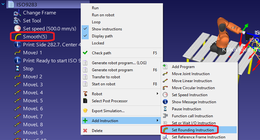Select MoveL 5 instruction in tree
The height and width of the screenshot is (140, 260).
point(33,101)
